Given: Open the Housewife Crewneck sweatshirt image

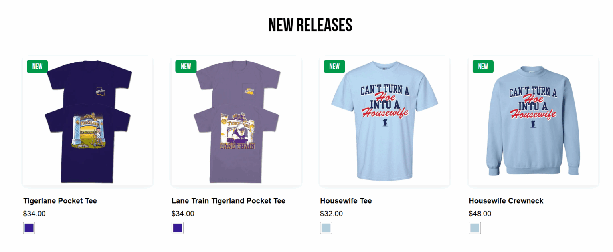Looking at the screenshot, I should 533,121.
